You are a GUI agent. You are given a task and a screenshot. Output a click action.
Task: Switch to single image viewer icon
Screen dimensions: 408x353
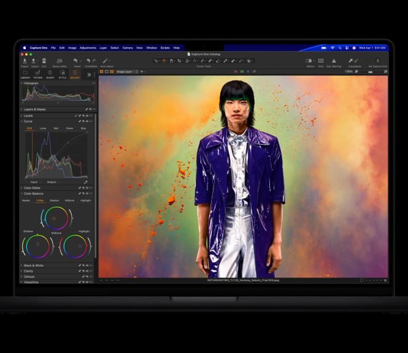(107, 72)
